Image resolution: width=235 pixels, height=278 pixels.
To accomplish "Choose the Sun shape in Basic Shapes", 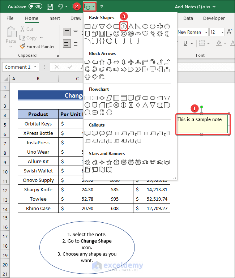I will 160,34.
